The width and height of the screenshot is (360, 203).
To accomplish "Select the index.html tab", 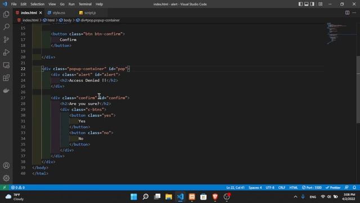I will (29, 12).
